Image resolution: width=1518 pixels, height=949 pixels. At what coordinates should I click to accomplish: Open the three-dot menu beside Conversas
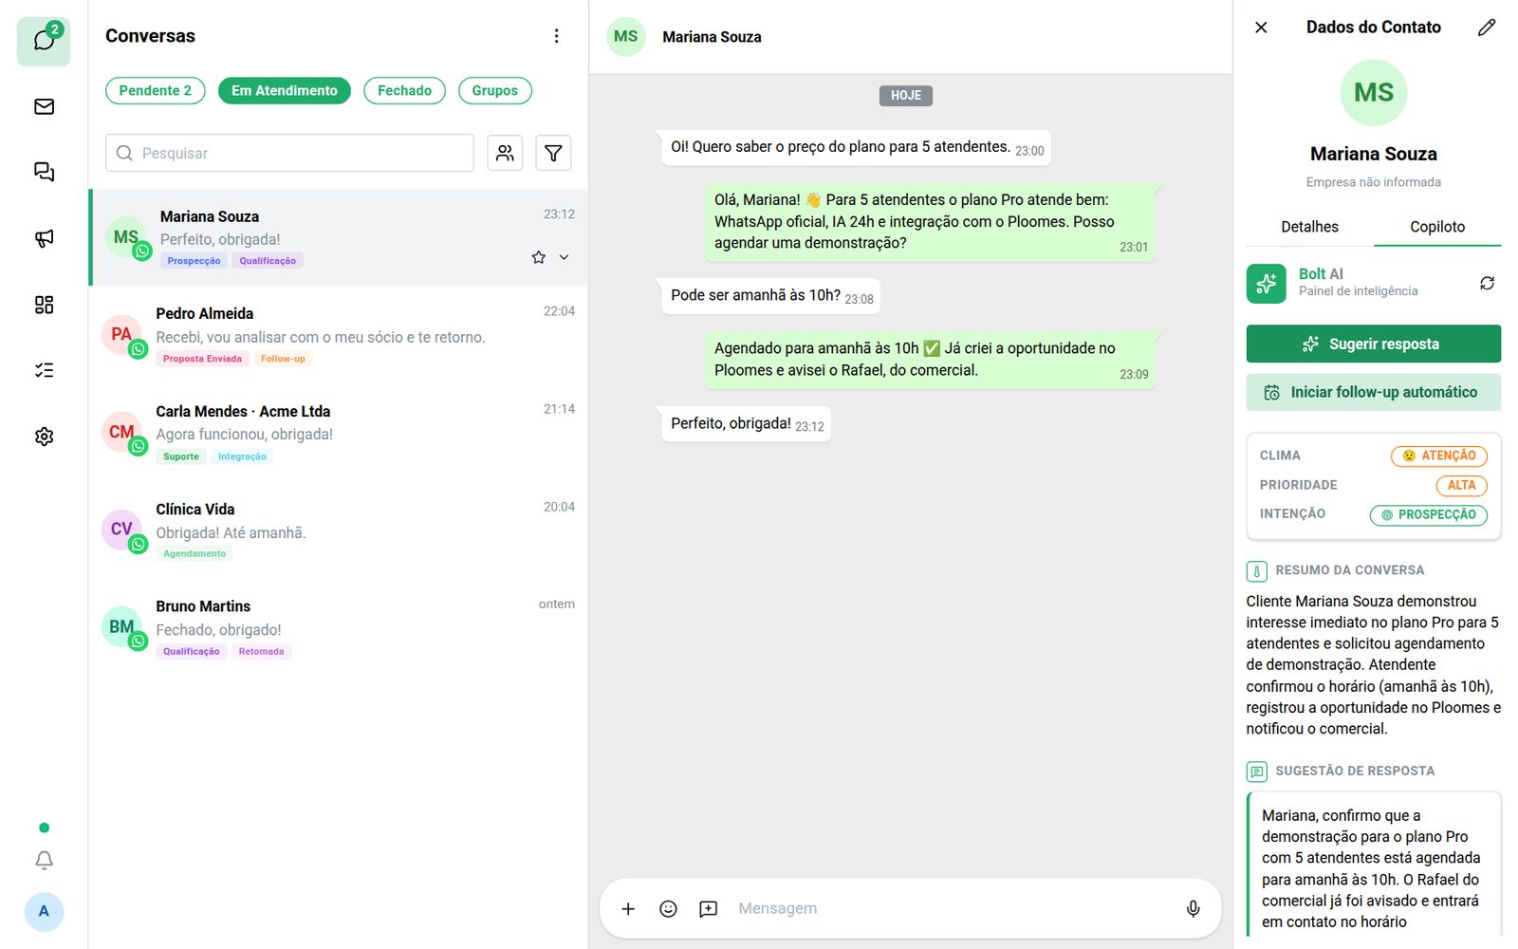coord(556,36)
